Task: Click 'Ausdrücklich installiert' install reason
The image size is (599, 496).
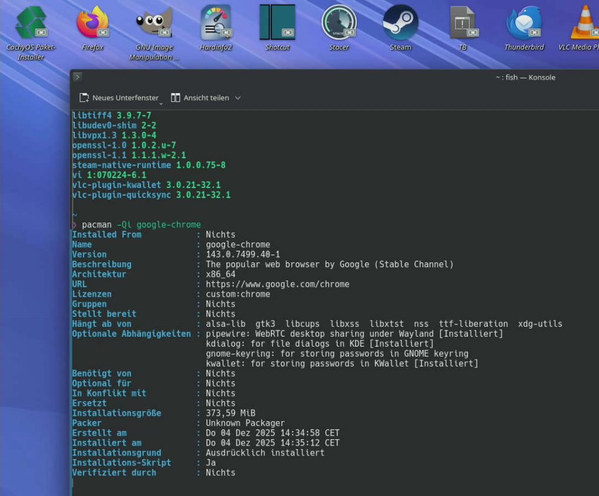Action: (x=265, y=453)
